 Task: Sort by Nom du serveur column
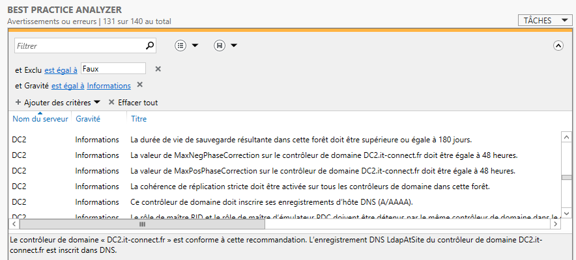(39, 120)
